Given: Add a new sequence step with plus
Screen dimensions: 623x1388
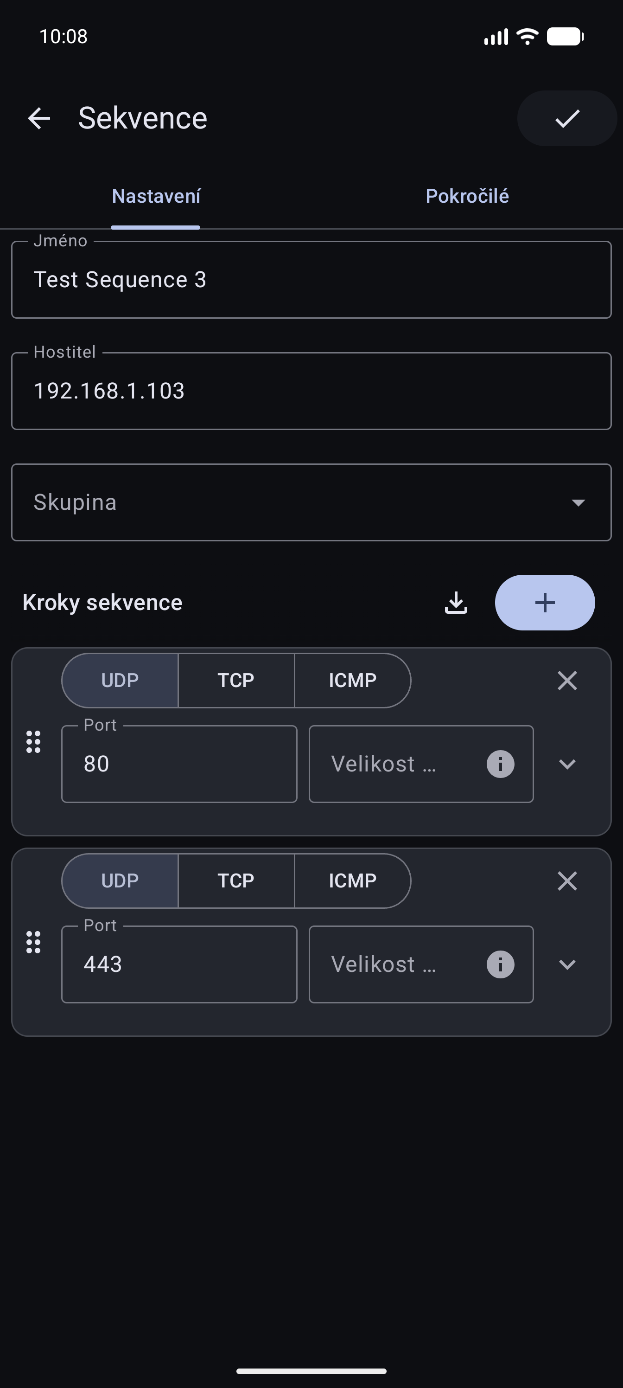Looking at the screenshot, I should pos(545,603).
